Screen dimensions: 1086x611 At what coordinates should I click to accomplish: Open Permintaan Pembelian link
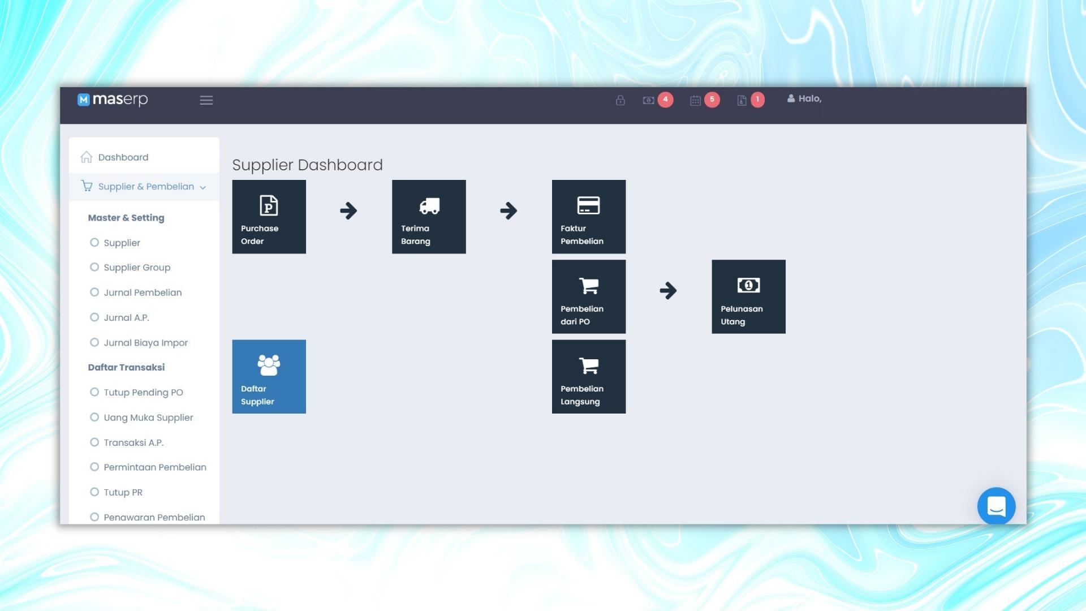click(155, 467)
